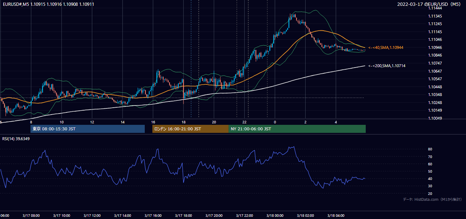Click price axis value 1.11046
Viewport: 466px width, 219px height.
pos(435,39)
